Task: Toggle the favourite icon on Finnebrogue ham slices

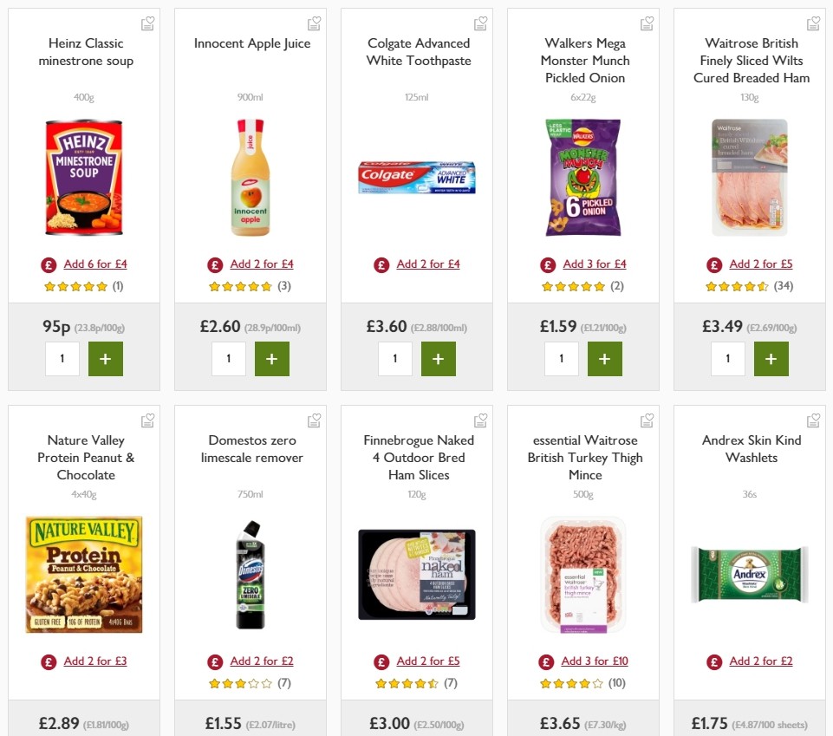Action: pos(480,420)
